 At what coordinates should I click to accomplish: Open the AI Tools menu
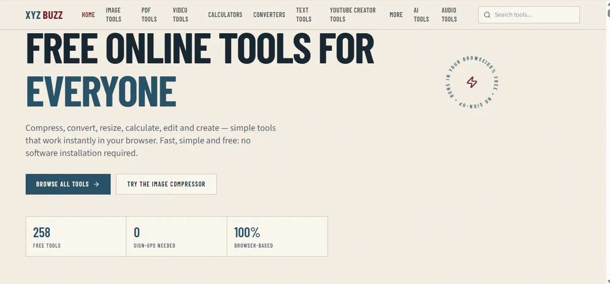coord(421,15)
